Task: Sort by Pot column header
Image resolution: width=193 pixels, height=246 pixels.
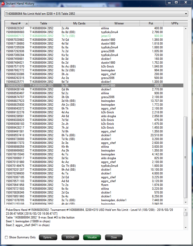Action: coord(152,23)
